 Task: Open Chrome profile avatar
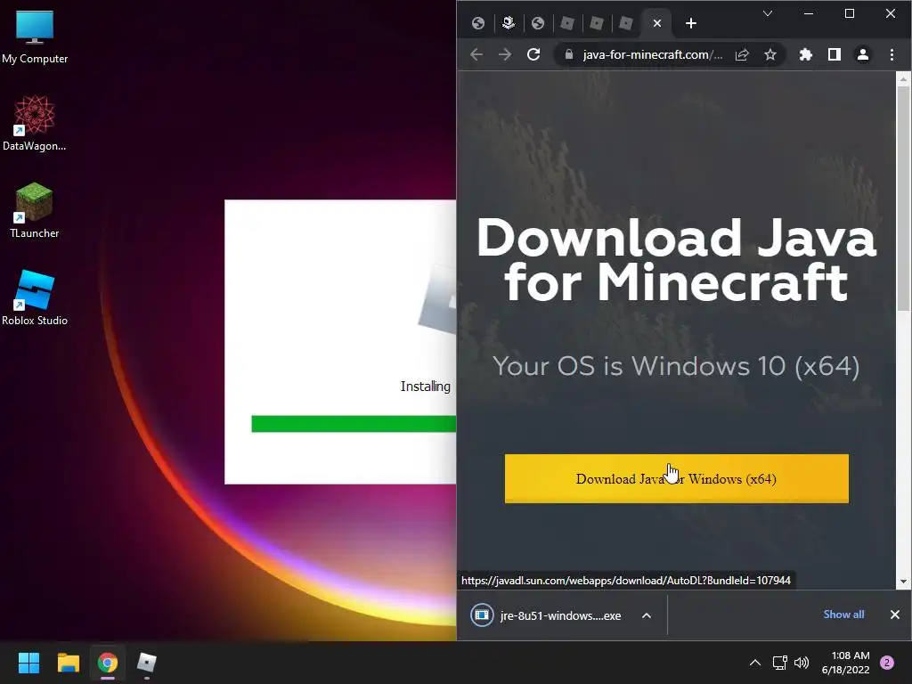point(862,54)
